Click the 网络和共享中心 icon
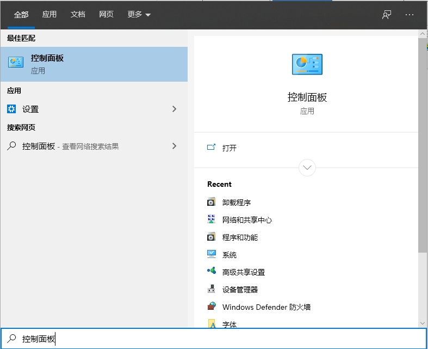 212,220
